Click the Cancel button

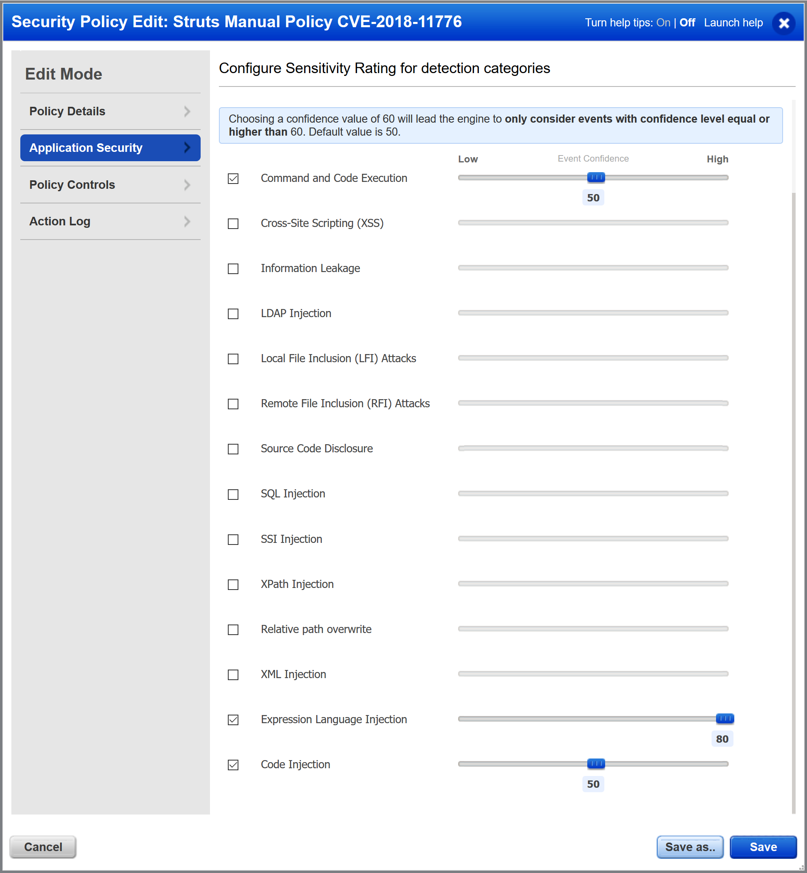click(x=43, y=847)
